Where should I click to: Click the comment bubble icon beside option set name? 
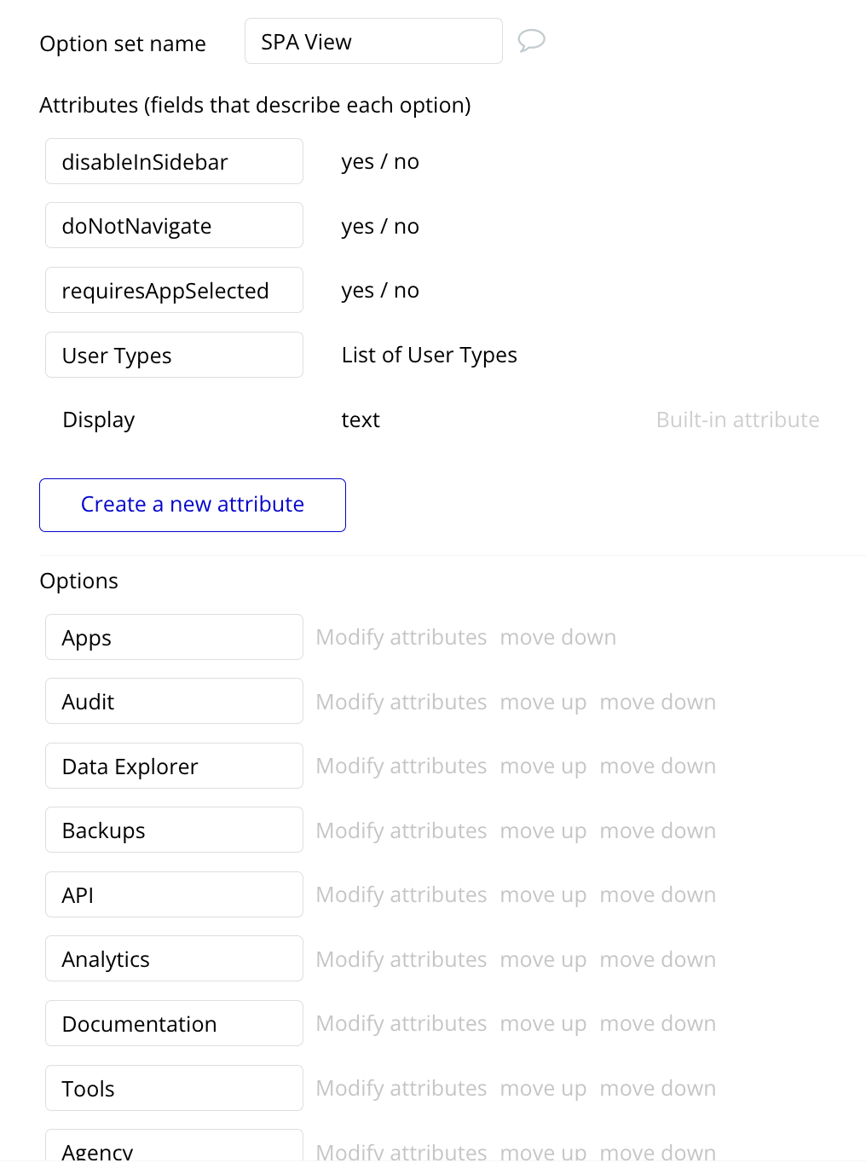point(531,40)
